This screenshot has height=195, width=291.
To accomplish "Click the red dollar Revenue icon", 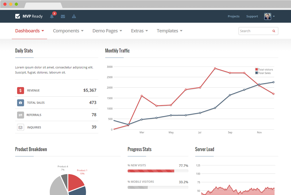I will point(20,90).
